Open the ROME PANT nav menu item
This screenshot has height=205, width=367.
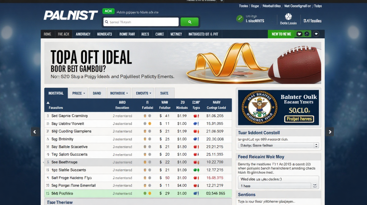coord(127,34)
